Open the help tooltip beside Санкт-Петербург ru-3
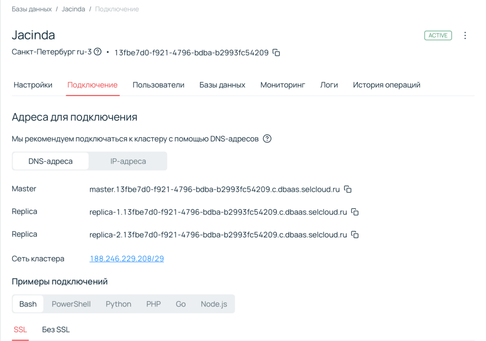This screenshot has height=341, width=486. [98, 52]
